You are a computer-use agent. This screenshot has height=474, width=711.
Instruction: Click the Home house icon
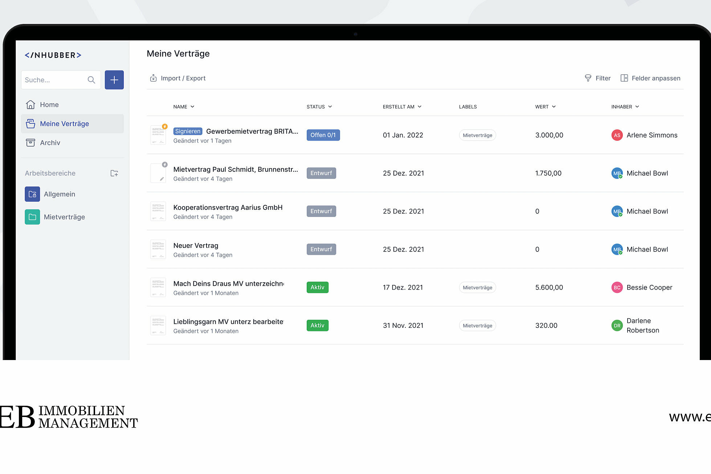point(30,105)
